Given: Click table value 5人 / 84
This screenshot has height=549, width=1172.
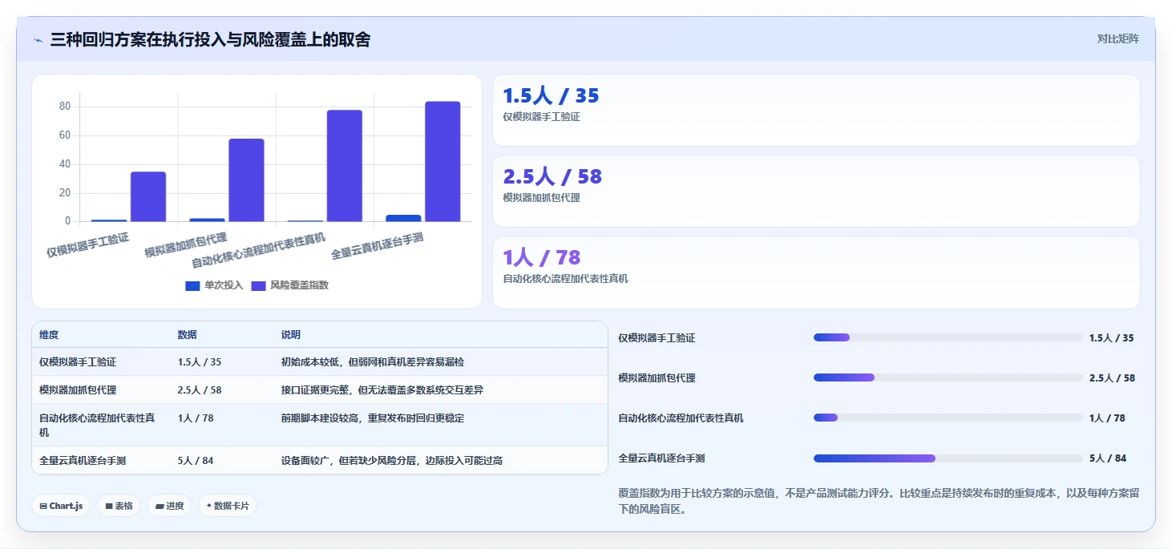Looking at the screenshot, I should (x=196, y=461).
